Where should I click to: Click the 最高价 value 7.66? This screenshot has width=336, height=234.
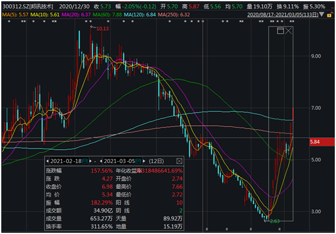click(177, 186)
